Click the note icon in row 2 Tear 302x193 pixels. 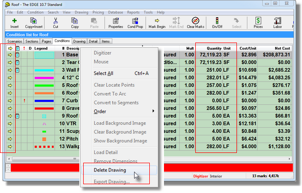click(x=17, y=63)
